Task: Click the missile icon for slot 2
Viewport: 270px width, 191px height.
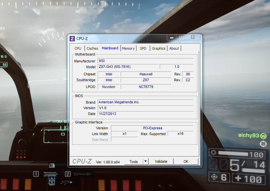Action: tap(83, 174)
